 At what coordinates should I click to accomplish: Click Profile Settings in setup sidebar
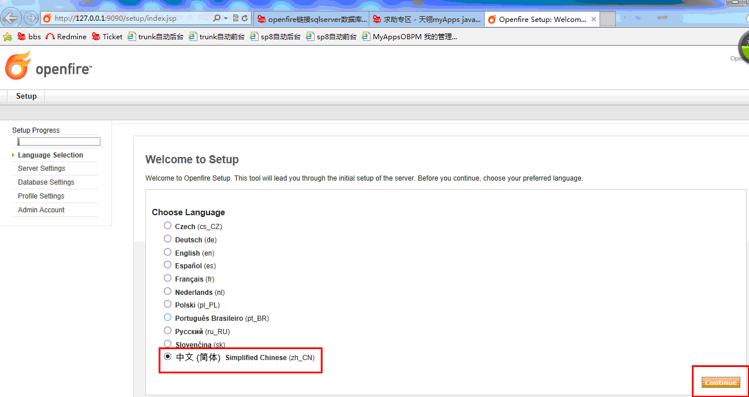[x=41, y=196]
